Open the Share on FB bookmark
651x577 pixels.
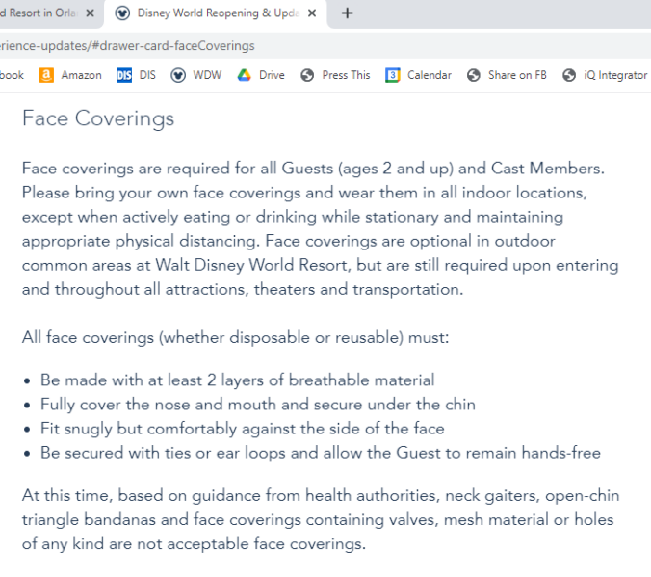[x=507, y=75]
